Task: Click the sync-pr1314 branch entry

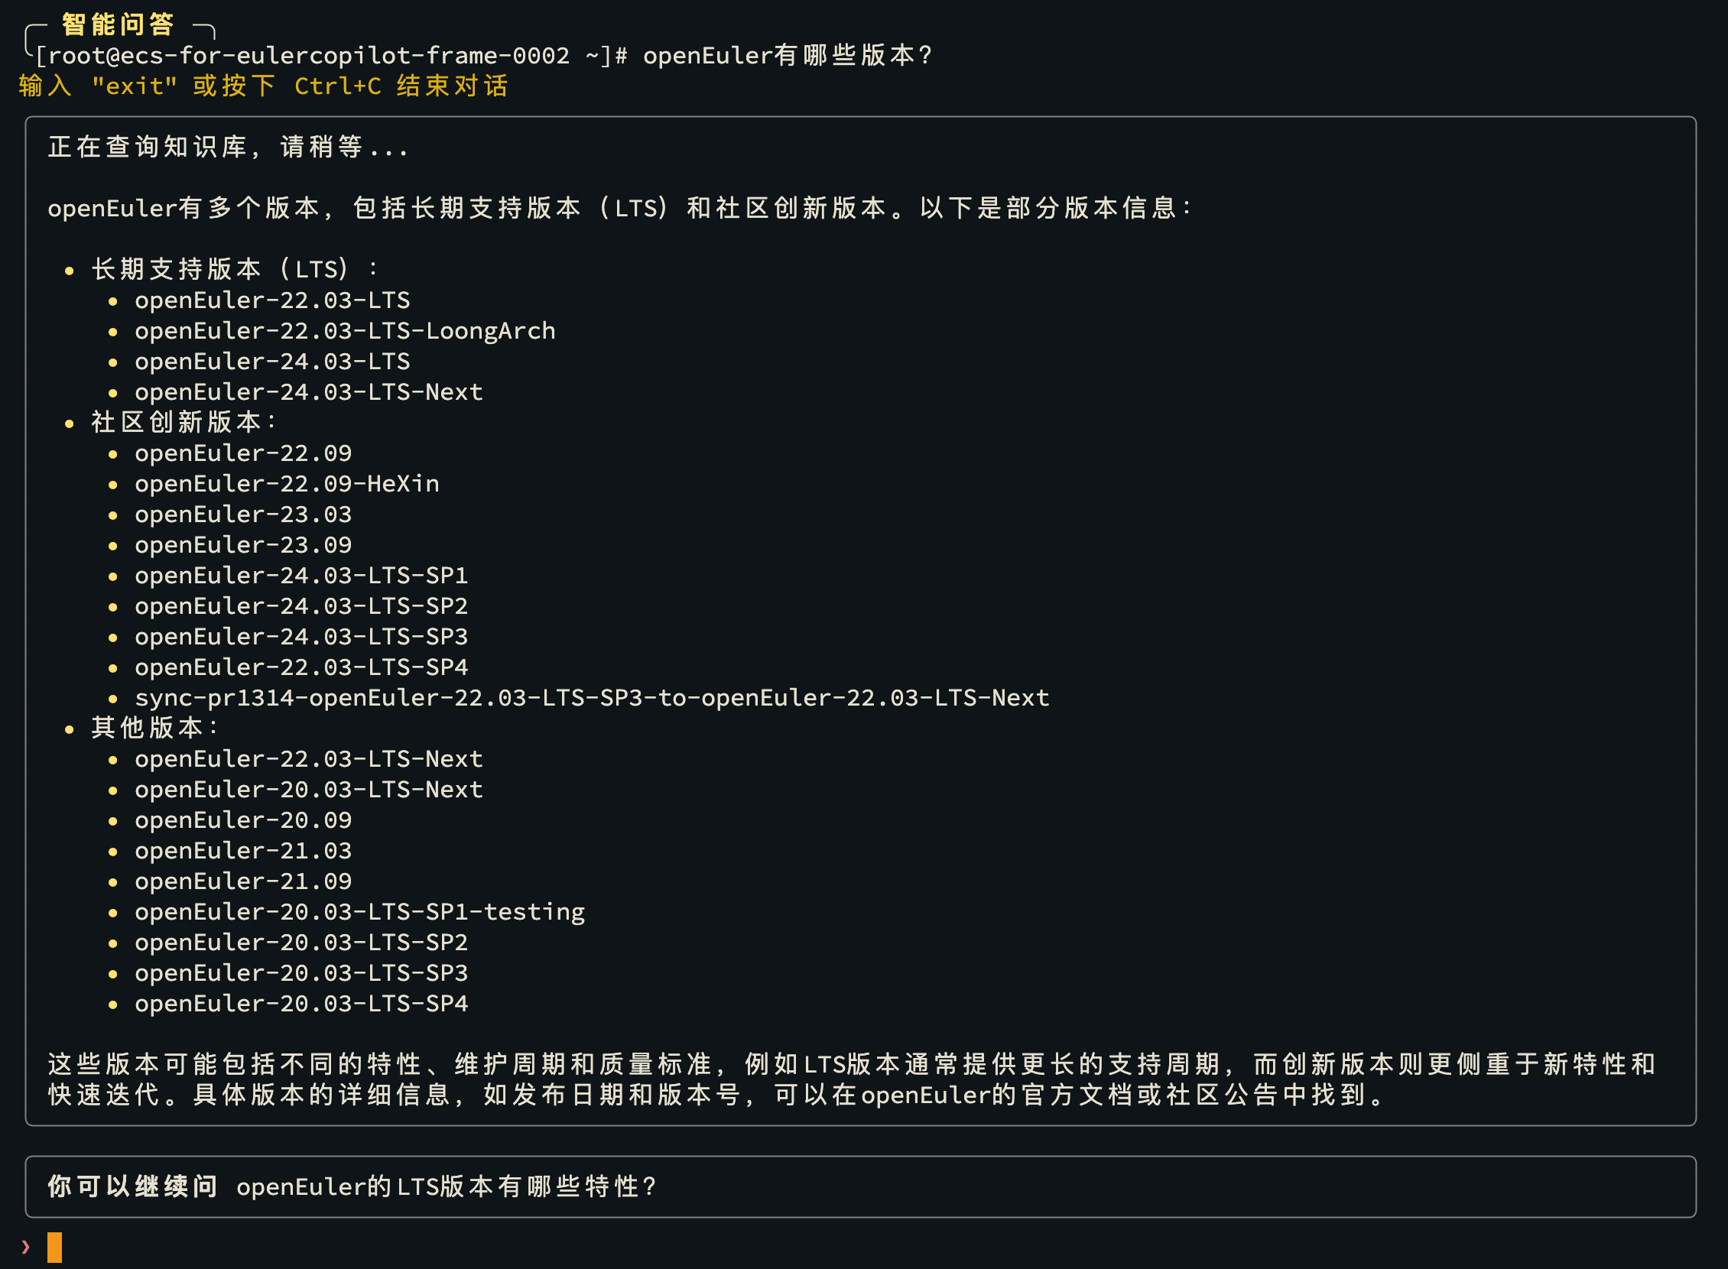Action: 592,697
